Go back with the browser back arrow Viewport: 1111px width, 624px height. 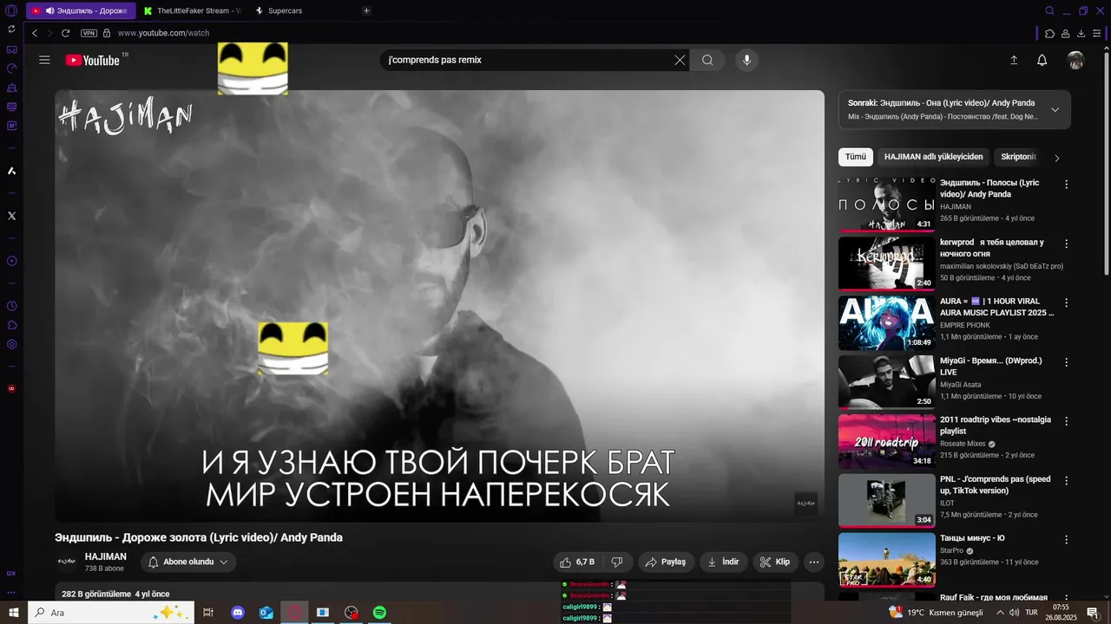tap(35, 33)
